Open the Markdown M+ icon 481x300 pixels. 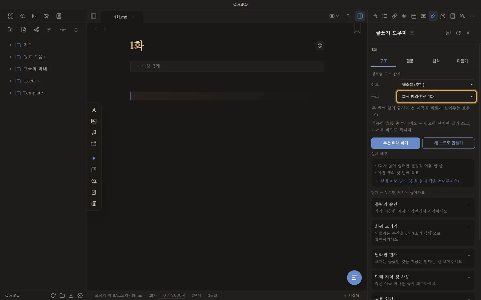[423, 16]
